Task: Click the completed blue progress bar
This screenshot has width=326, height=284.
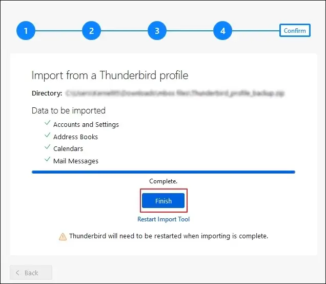Action: pyautogui.click(x=164, y=172)
